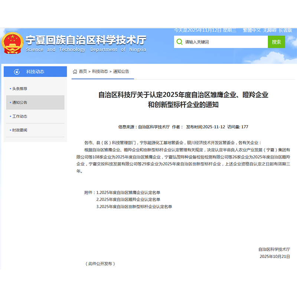
Task: Click 通知公告 breadcrumb link
Action: (x=121, y=71)
